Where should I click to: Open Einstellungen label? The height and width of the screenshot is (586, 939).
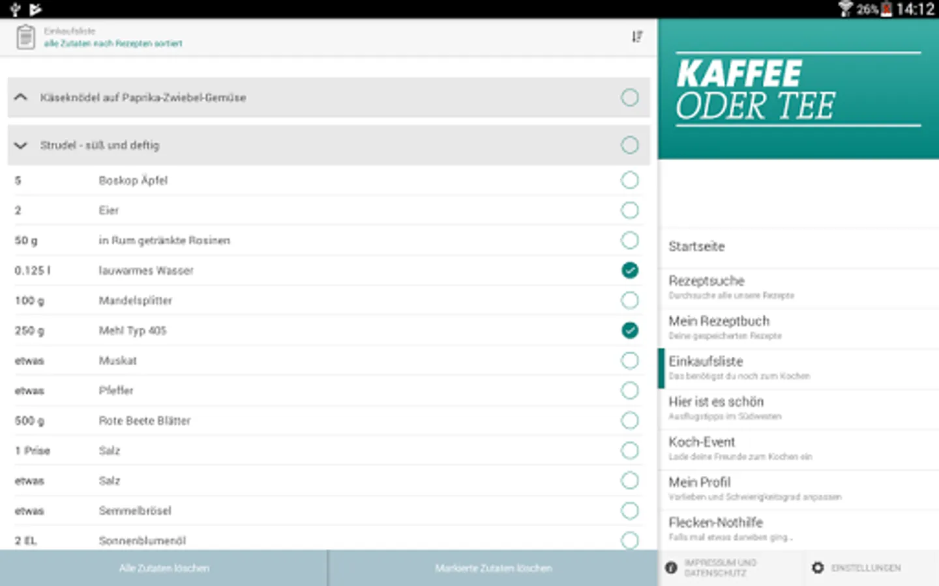866,568
